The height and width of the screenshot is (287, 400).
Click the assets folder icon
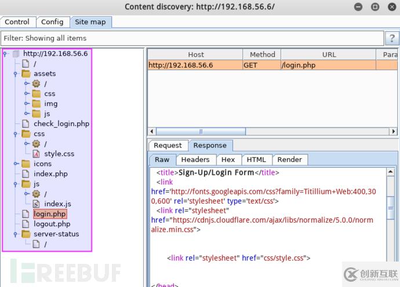pos(26,73)
